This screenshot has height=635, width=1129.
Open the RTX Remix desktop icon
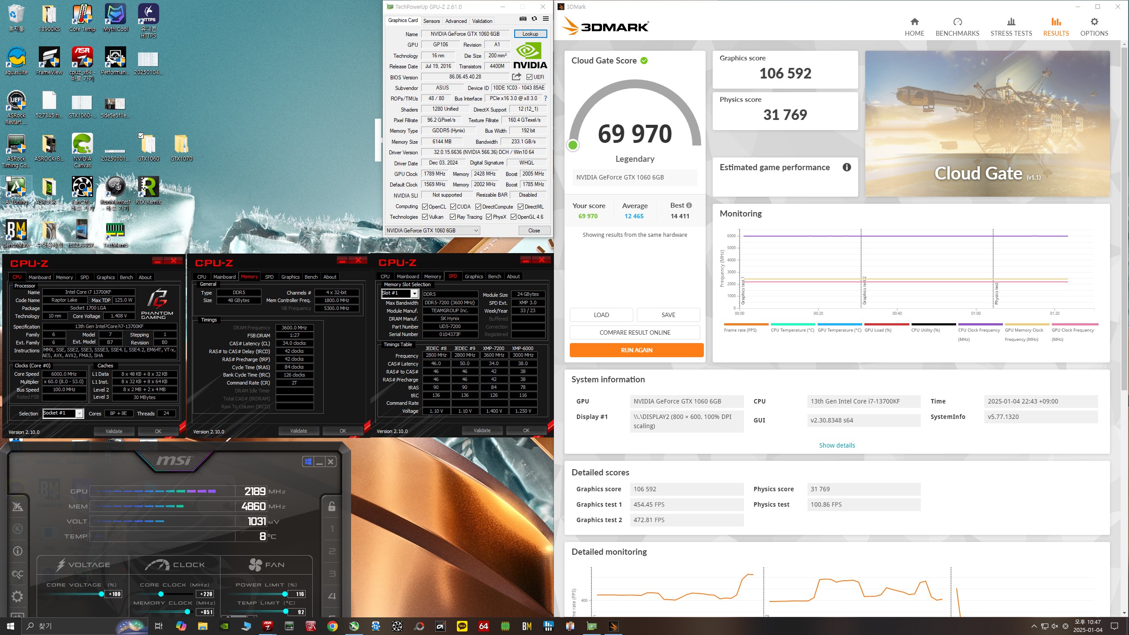click(148, 190)
